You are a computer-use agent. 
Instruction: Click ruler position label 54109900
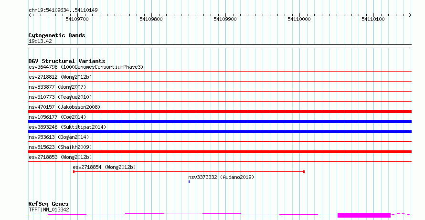pyautogui.click(x=225, y=19)
